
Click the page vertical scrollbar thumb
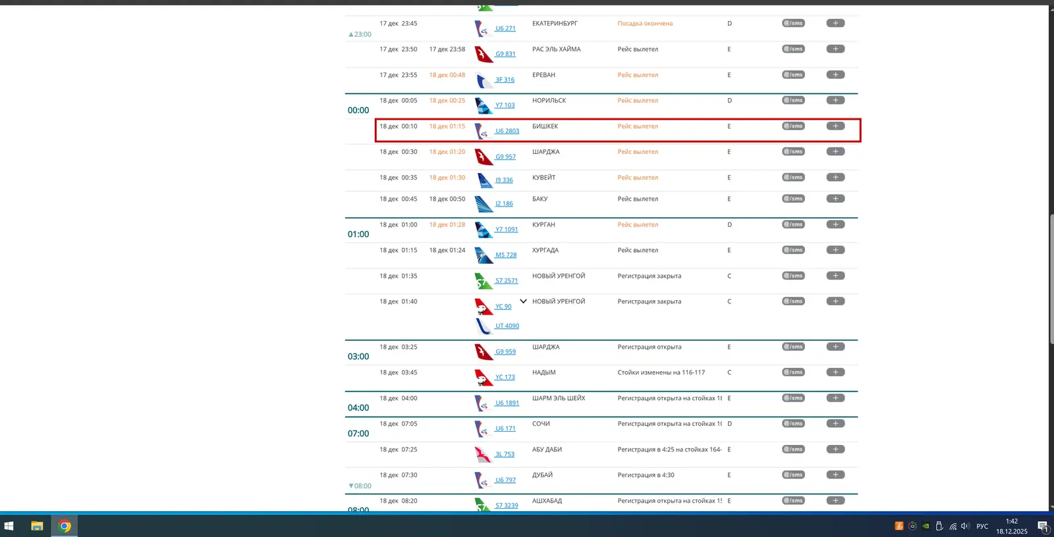pyautogui.click(x=1051, y=278)
